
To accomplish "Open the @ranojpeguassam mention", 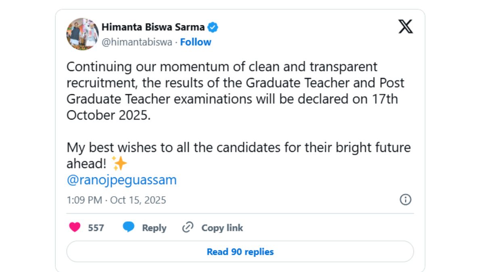I will 121,180.
